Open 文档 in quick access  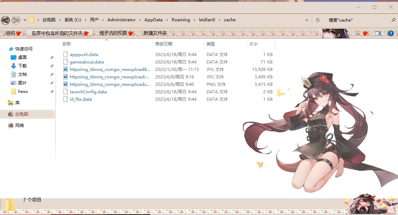click(x=22, y=75)
